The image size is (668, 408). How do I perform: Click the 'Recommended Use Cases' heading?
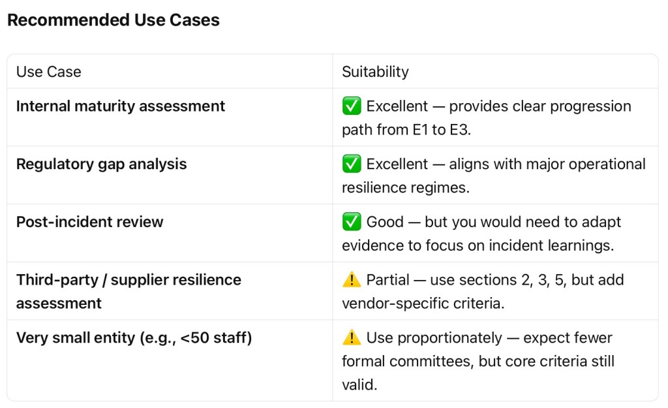[x=113, y=20]
